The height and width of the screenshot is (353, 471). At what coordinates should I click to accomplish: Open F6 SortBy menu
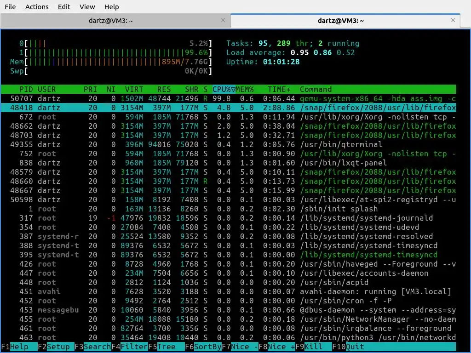click(x=203, y=347)
